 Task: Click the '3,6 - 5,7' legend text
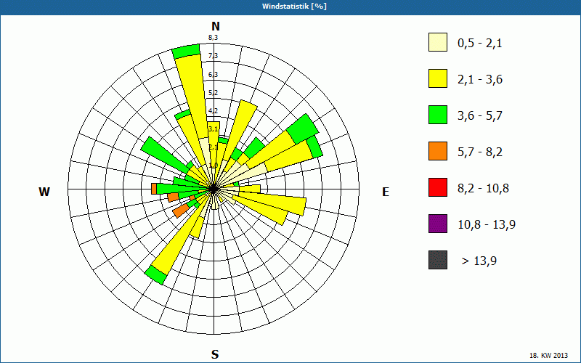[480, 116]
